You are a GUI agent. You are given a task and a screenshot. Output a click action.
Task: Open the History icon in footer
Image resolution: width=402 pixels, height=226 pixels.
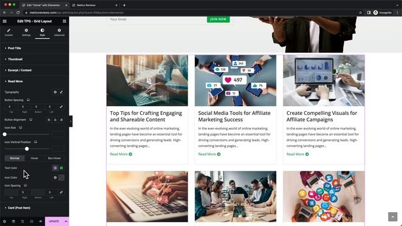point(23,222)
